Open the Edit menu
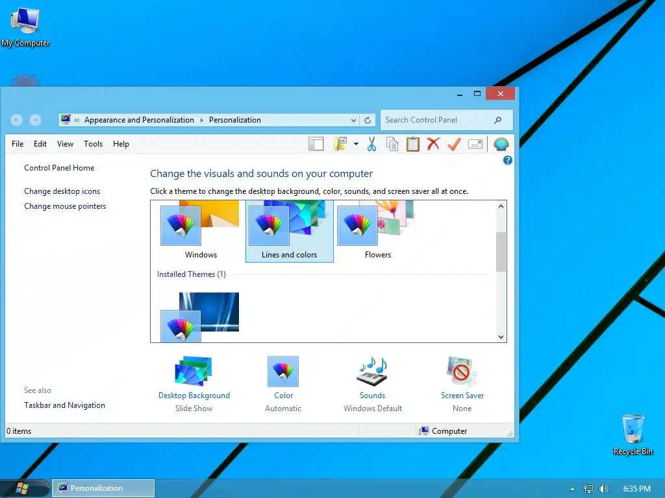665x498 pixels. coord(40,144)
